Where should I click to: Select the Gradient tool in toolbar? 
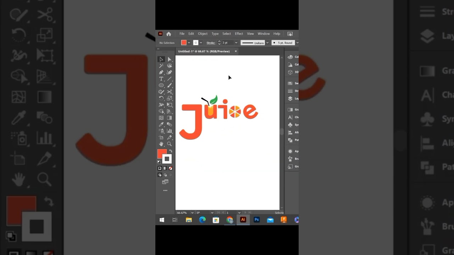pyautogui.click(x=169, y=118)
